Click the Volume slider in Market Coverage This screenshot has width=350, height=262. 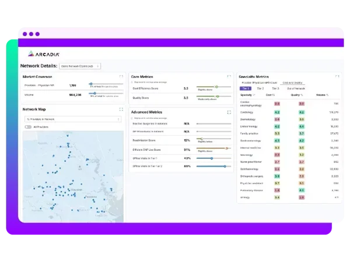[x=106, y=93]
